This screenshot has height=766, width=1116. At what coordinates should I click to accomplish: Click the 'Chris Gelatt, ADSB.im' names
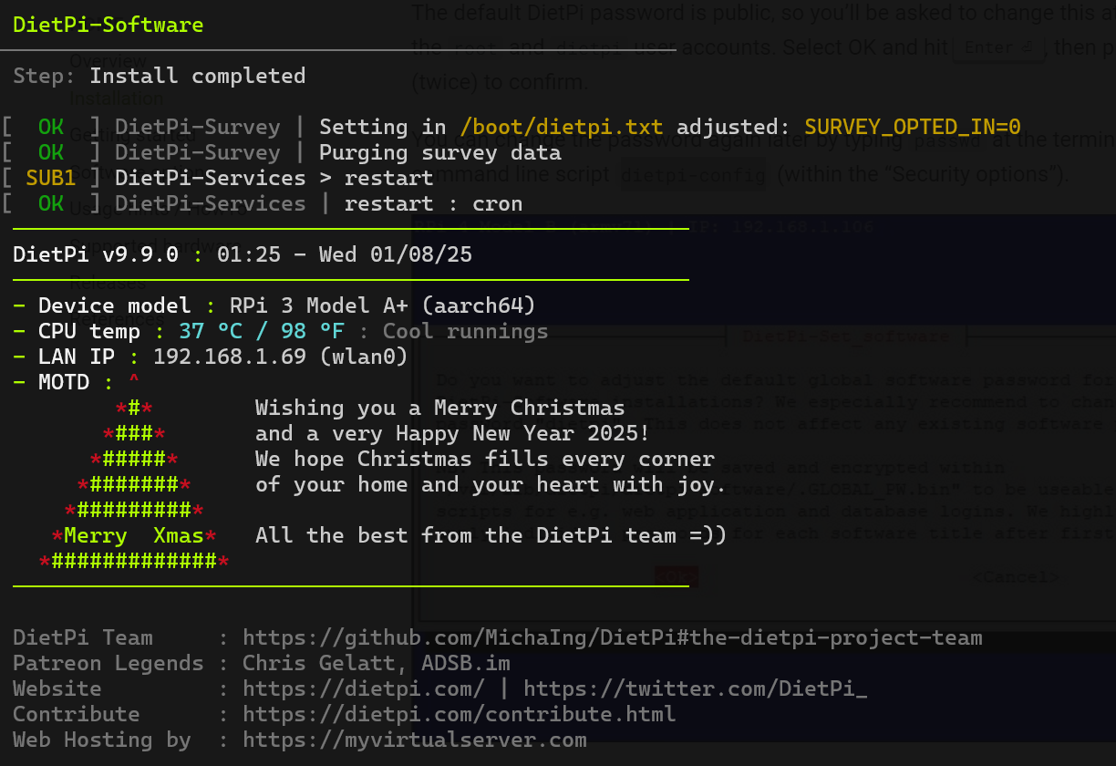[x=377, y=663]
